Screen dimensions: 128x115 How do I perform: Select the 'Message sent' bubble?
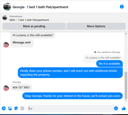pyautogui.click(x=22, y=43)
